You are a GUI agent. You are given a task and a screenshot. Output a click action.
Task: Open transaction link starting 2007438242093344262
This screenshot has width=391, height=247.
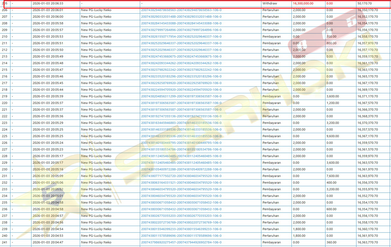coord(181,63)
